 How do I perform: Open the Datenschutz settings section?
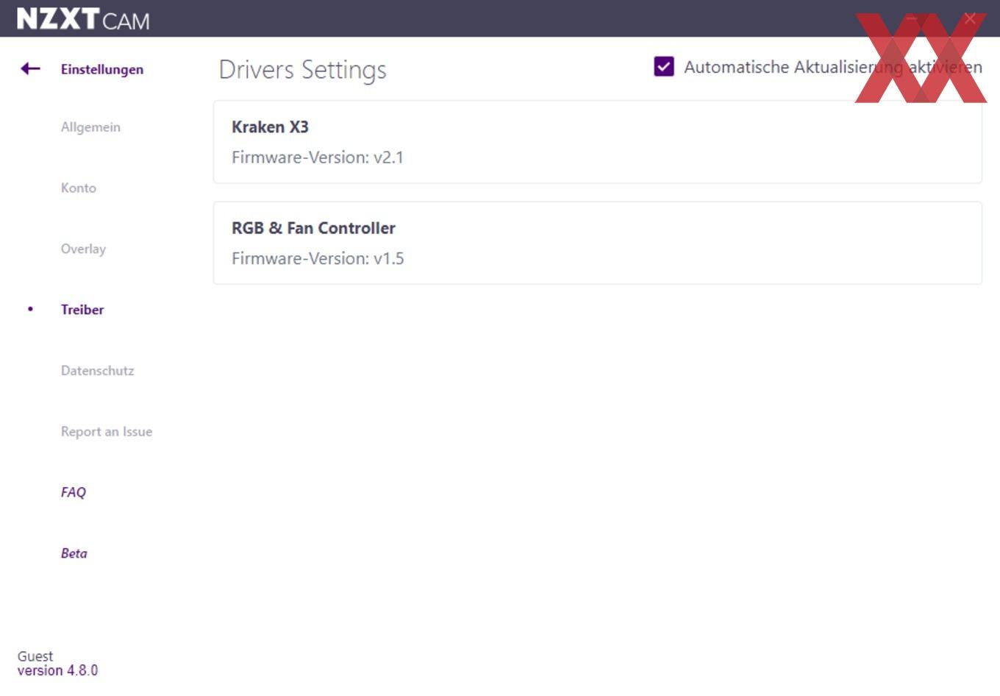pos(98,371)
